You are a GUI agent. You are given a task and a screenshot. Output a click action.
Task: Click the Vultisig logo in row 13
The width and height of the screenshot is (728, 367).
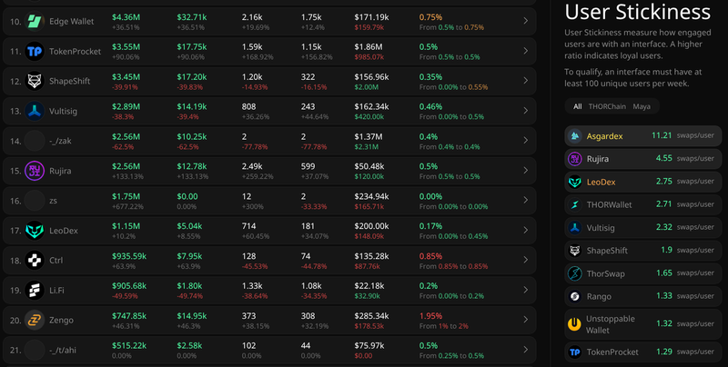[35, 111]
